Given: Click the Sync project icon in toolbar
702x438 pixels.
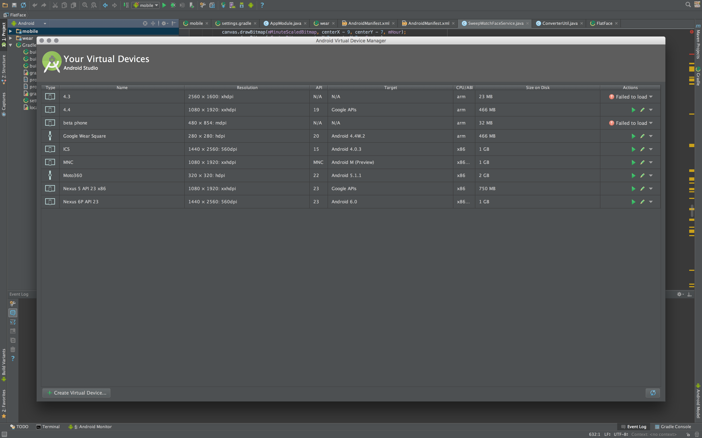Looking at the screenshot, I should (23, 5).
